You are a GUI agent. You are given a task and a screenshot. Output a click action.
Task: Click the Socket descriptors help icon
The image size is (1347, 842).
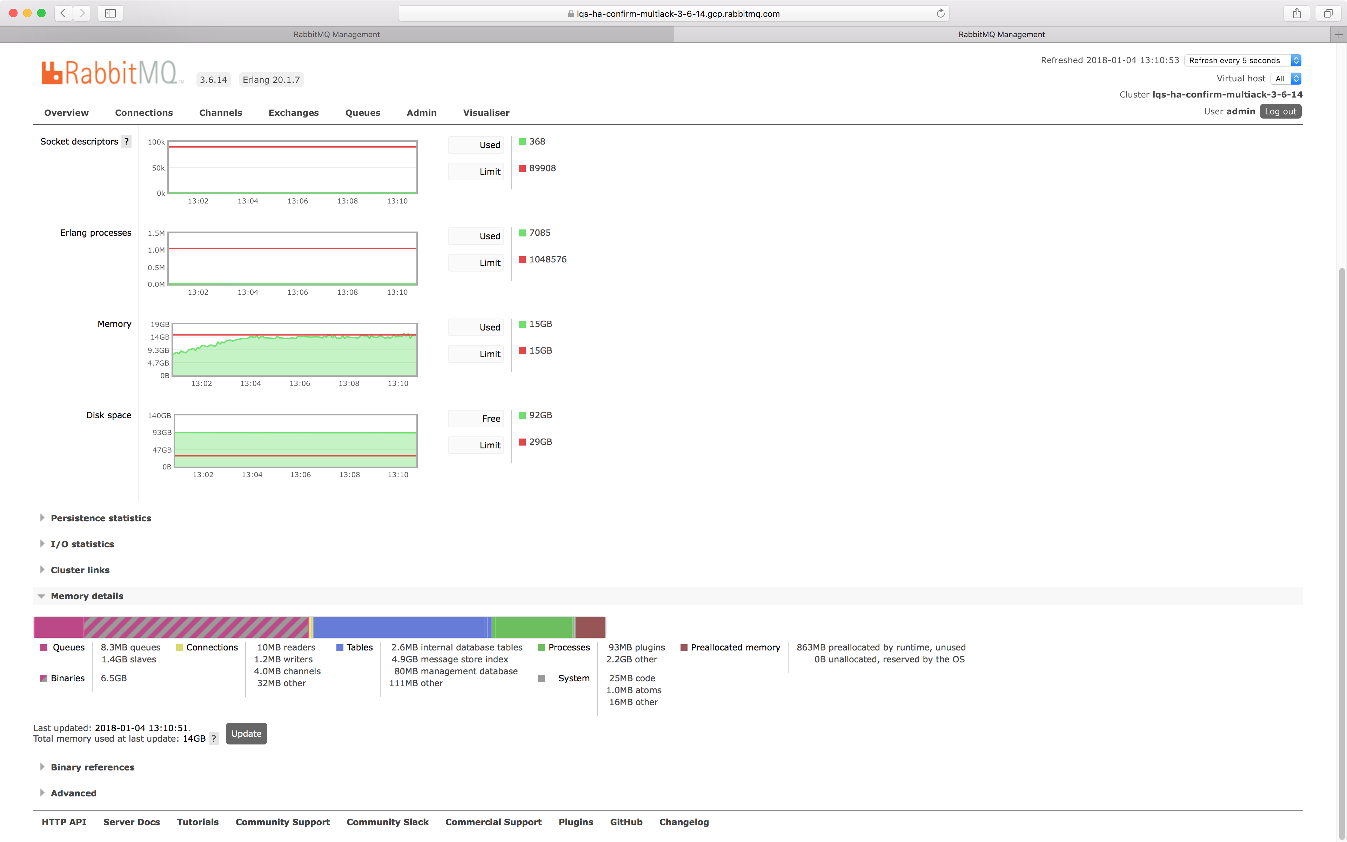click(126, 141)
